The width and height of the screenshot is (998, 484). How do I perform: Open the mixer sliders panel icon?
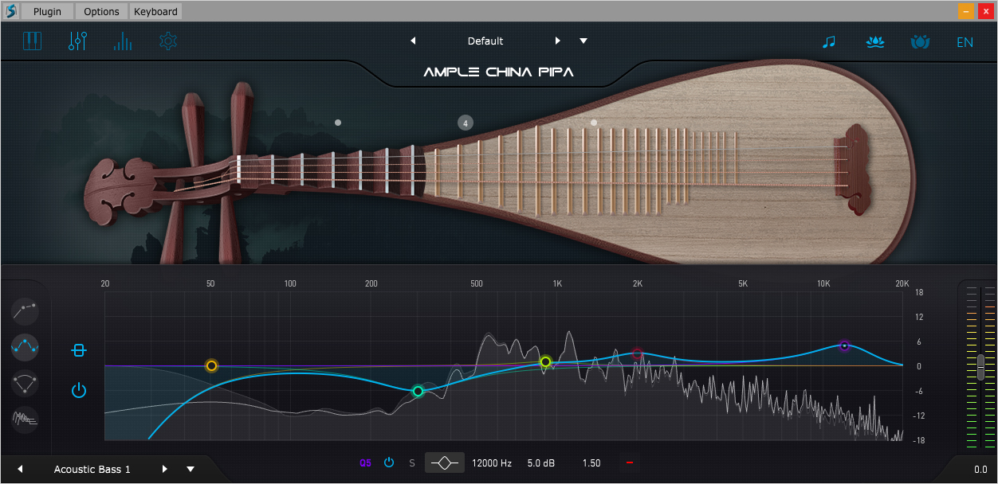(x=77, y=41)
